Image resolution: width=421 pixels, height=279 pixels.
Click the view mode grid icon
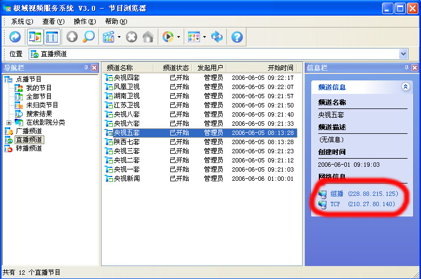point(194,37)
